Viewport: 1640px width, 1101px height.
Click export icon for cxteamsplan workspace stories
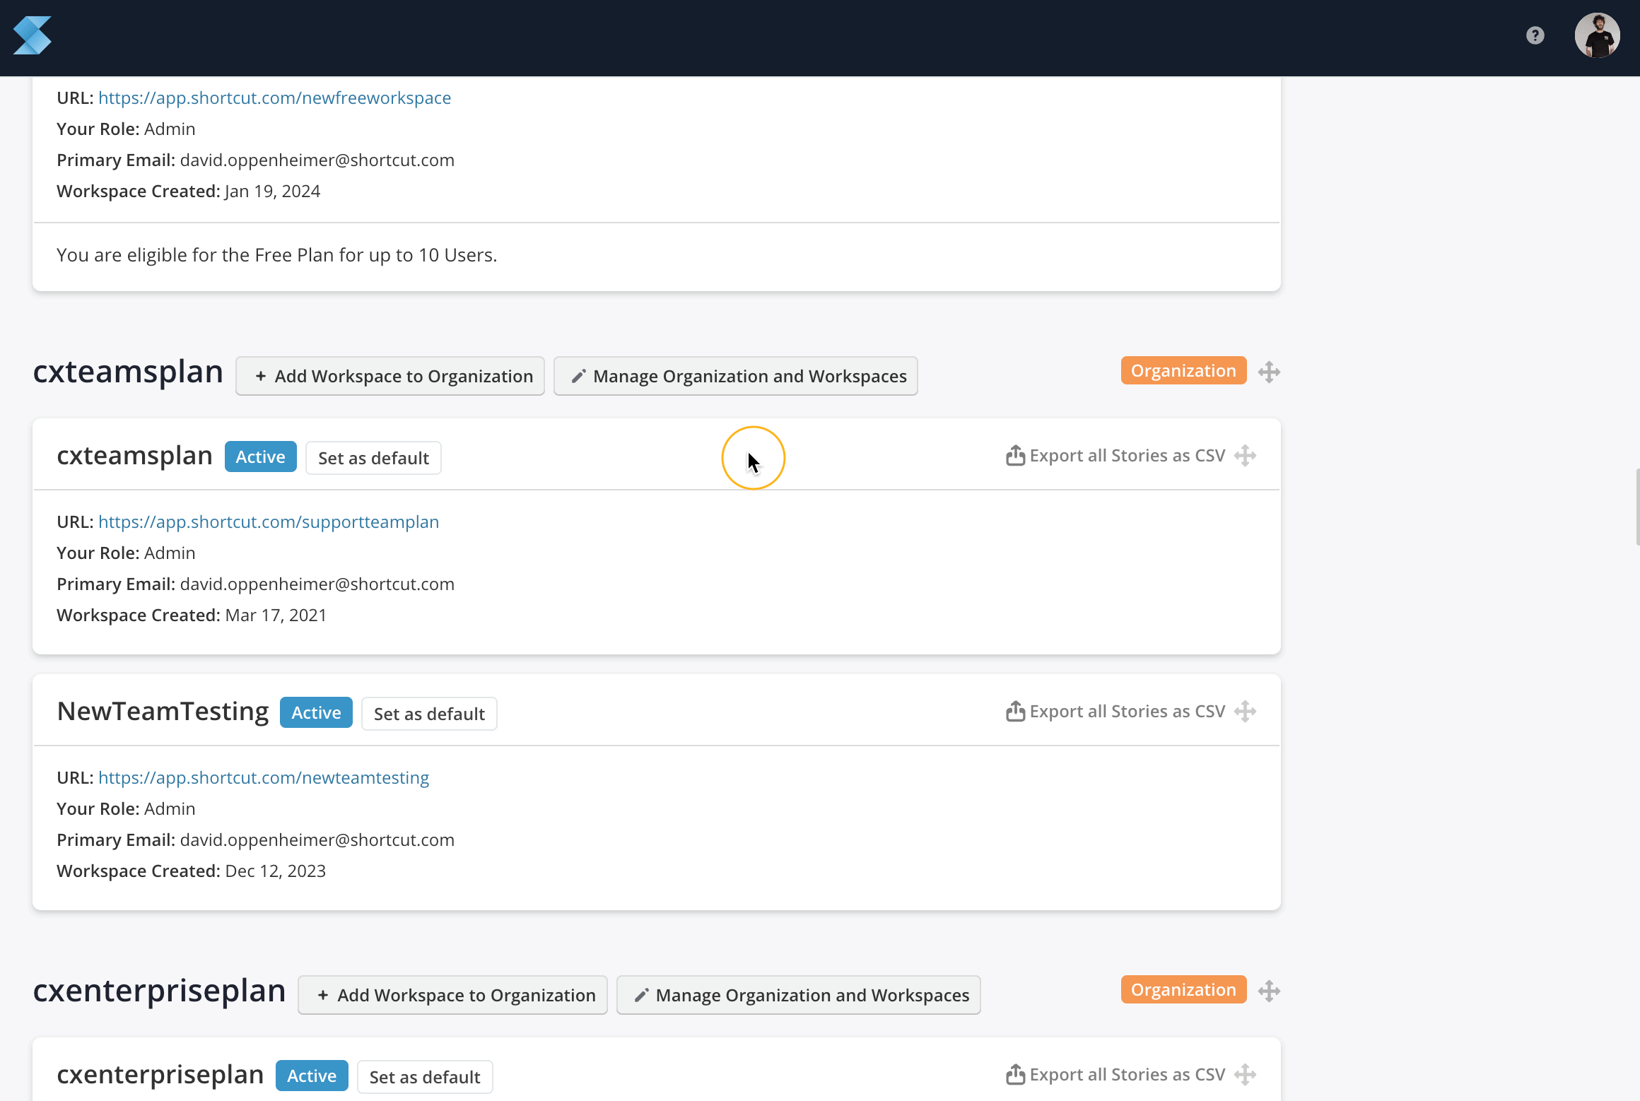coord(1015,456)
